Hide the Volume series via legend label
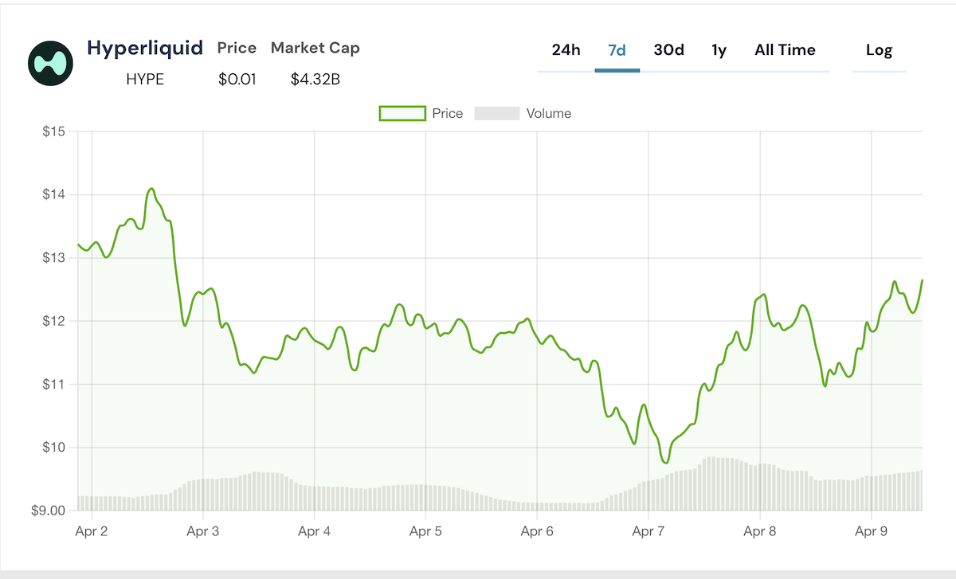This screenshot has height=579, width=956. 549,114
